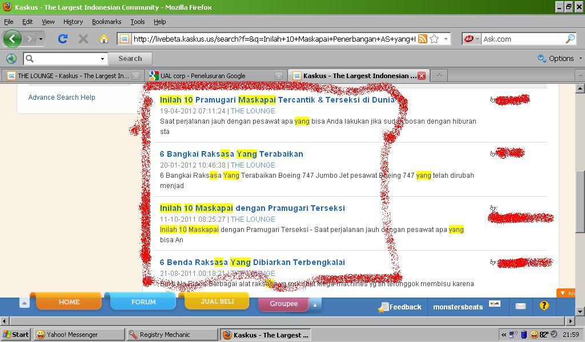The width and height of the screenshot is (585, 342).
Task: Click the HOME button in bottom bar
Action: tap(69, 302)
